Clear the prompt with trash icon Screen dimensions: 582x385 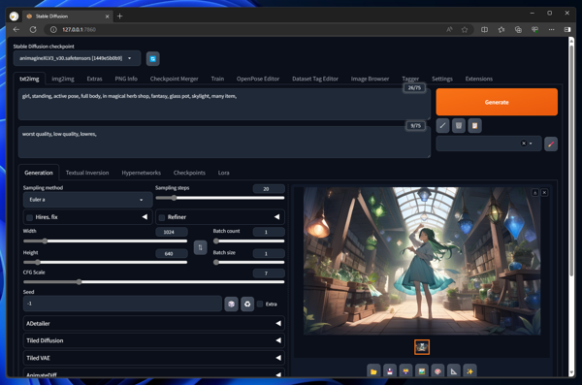459,125
